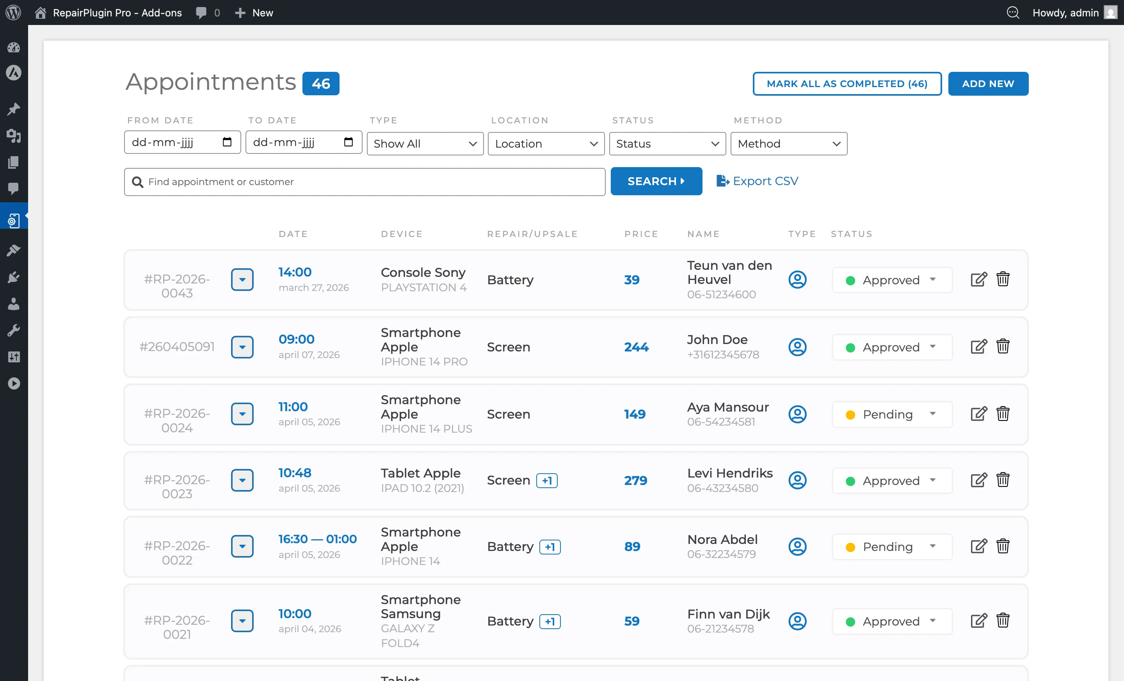Expand details for appointment #RP-2026-0024
The width and height of the screenshot is (1124, 681).
pos(242,414)
